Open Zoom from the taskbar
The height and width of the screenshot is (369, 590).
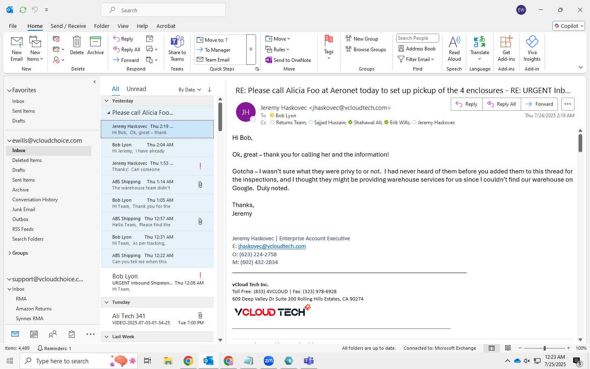pos(268,361)
